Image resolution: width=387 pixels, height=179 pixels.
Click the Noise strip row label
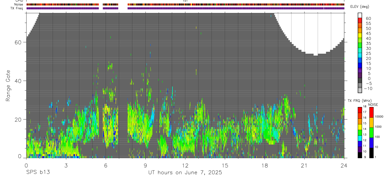click(19, 4)
